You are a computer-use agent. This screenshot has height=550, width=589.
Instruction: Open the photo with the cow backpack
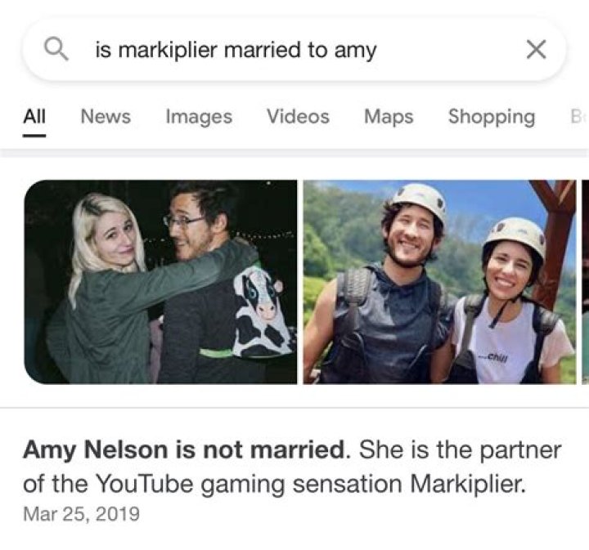pos(160,282)
